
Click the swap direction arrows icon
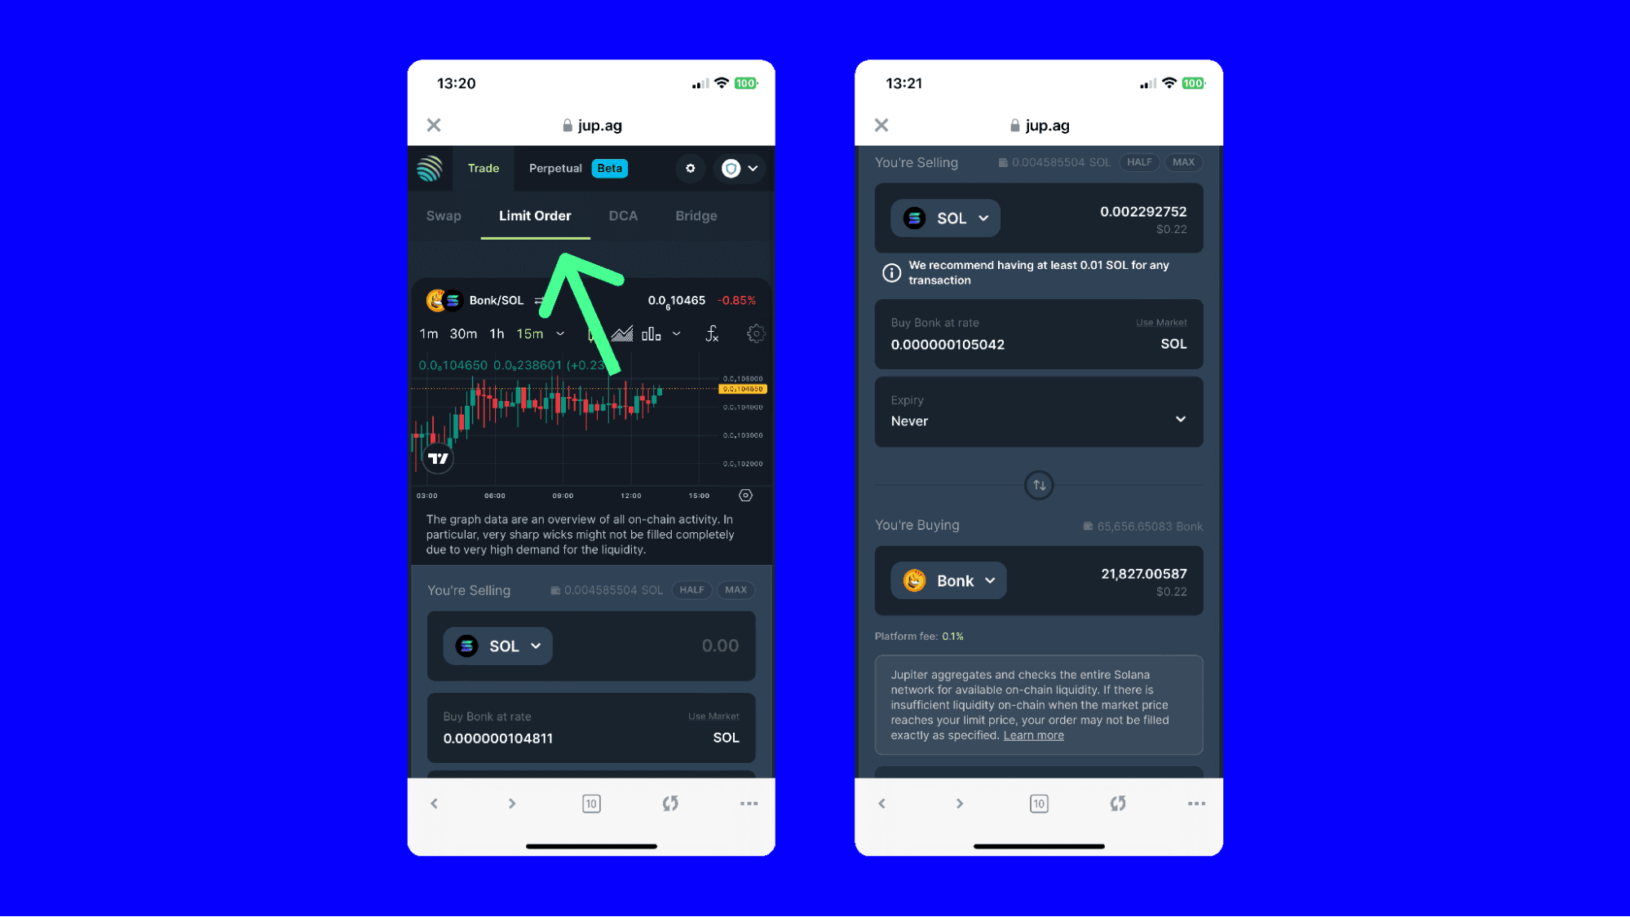(1040, 485)
